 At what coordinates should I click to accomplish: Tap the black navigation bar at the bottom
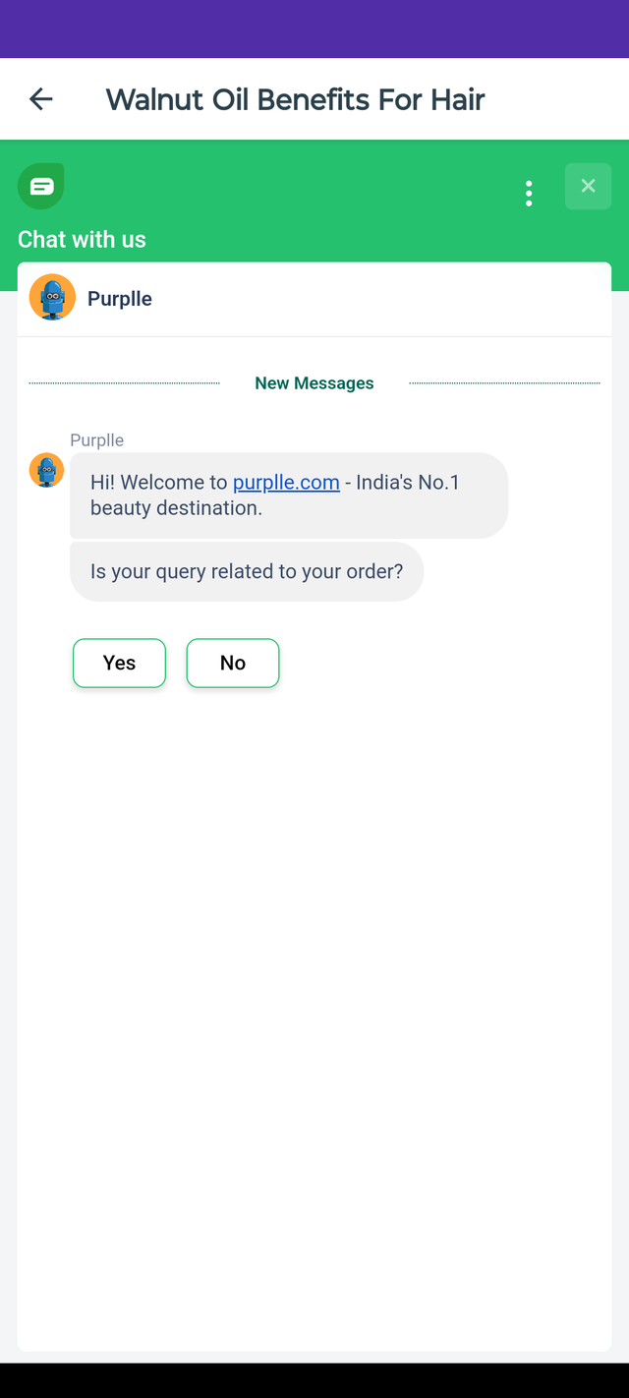[314, 1380]
